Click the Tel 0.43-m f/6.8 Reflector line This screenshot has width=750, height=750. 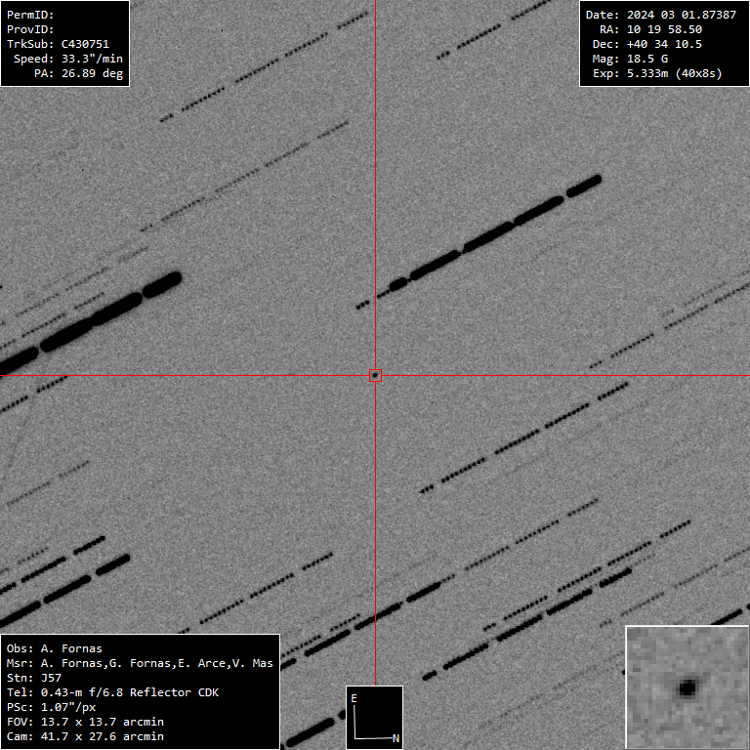(112, 692)
